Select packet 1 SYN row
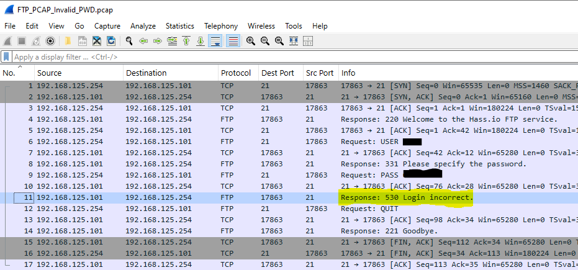The image size is (578, 270). point(289,86)
